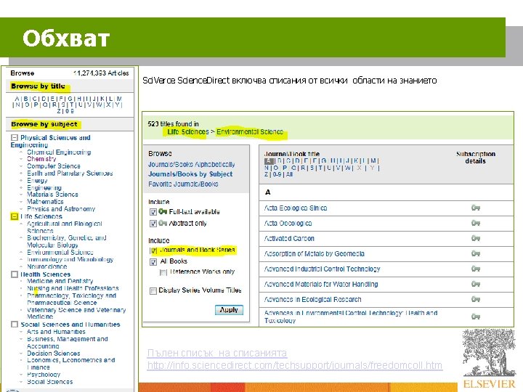Click subscription key icon for Activated Carbon
The width and height of the screenshot is (523, 392).
(x=475, y=238)
